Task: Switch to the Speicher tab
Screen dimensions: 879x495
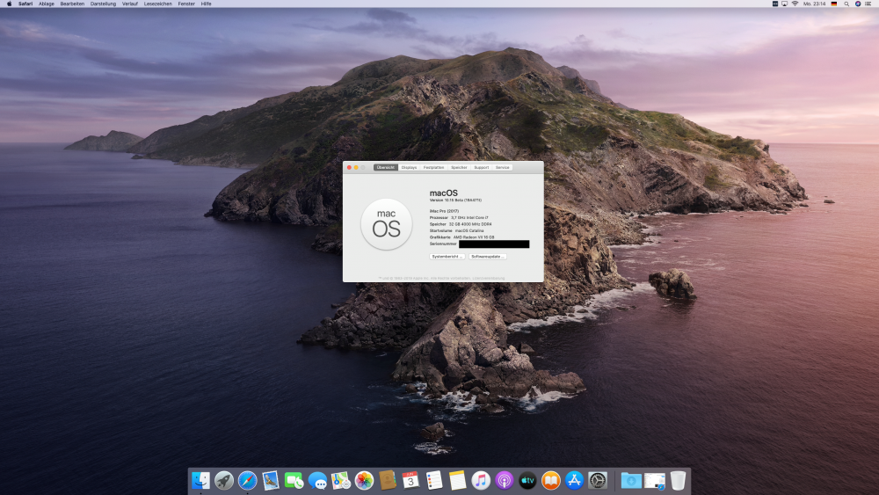Action: (x=459, y=167)
